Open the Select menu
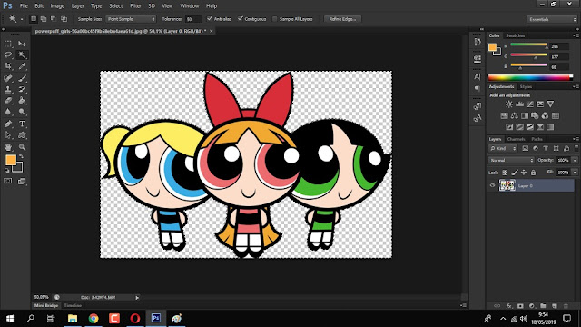The image size is (581, 327). tap(115, 6)
